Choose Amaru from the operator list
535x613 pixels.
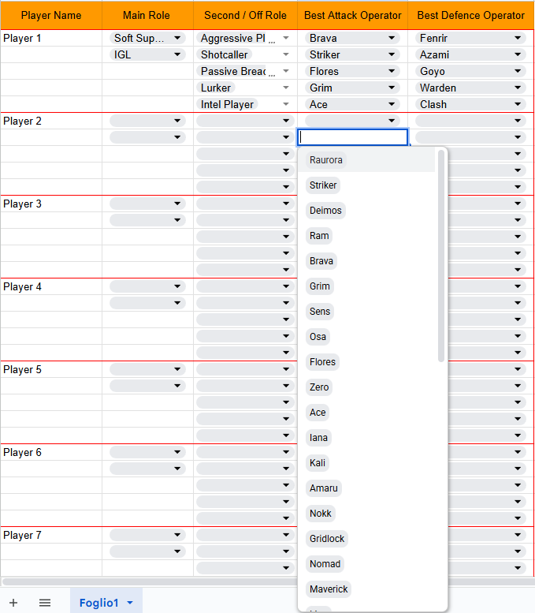(x=323, y=488)
